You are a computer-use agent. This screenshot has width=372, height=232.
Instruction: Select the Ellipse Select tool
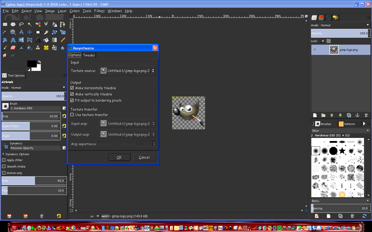pos(13,24)
